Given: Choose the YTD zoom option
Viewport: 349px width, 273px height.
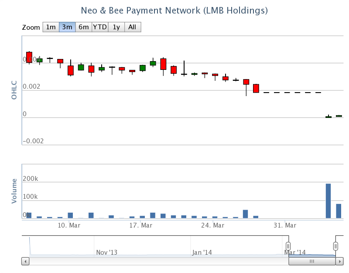Looking at the screenshot, I should coord(100,27).
